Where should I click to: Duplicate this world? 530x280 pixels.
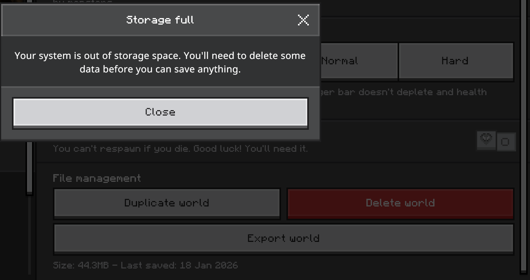tap(167, 203)
